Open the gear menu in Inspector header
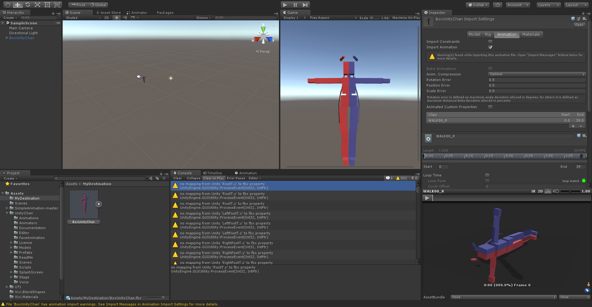 (584, 19)
